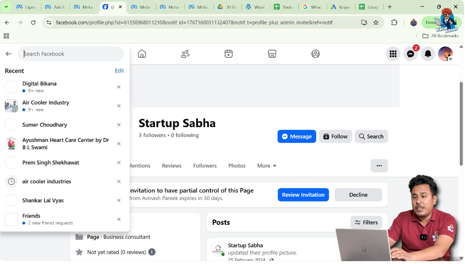Open the account profile menu
The height and width of the screenshot is (264, 465).
coord(445,54)
